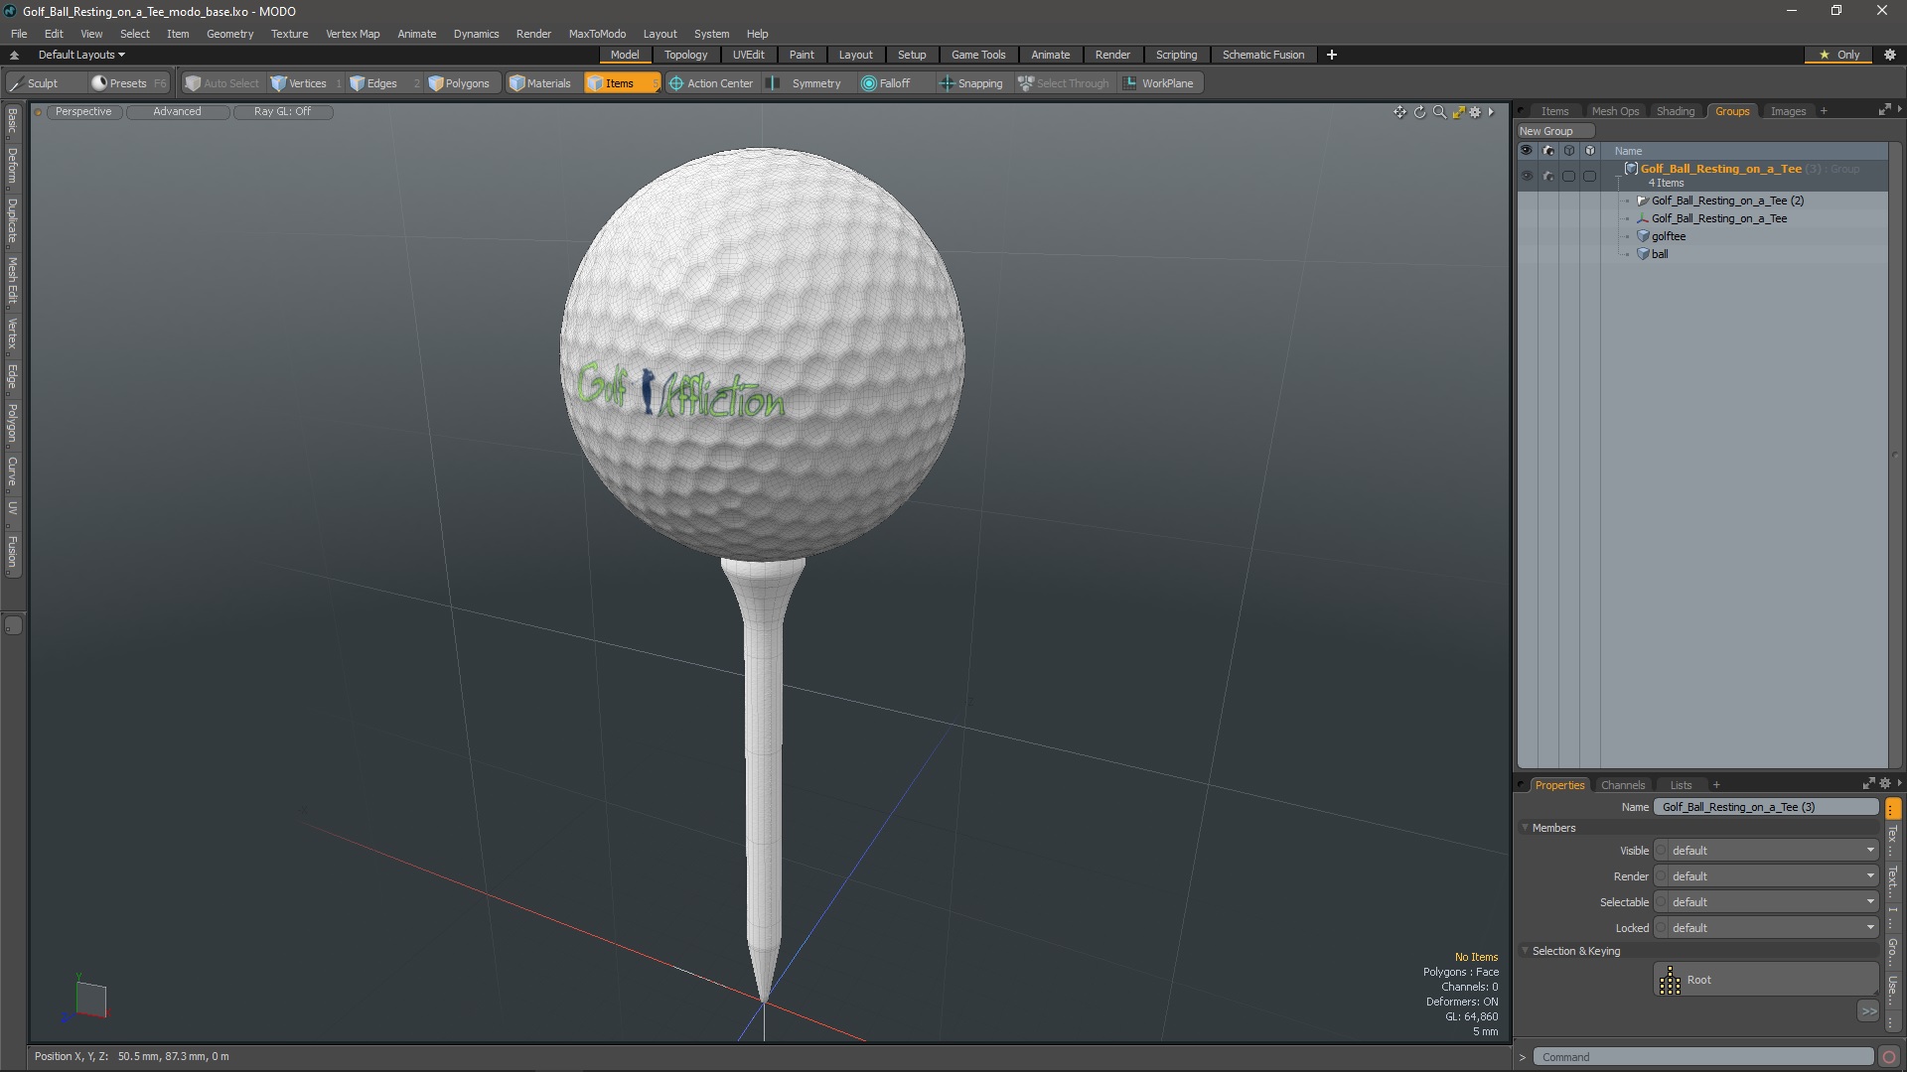1907x1072 pixels.
Task: Switch to Polygons selection mode
Action: [459, 83]
